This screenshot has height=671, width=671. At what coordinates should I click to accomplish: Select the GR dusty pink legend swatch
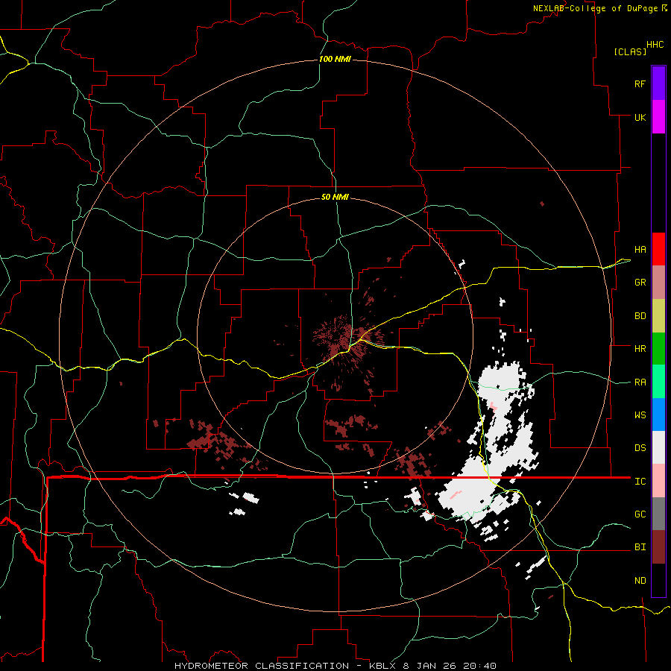[658, 283]
